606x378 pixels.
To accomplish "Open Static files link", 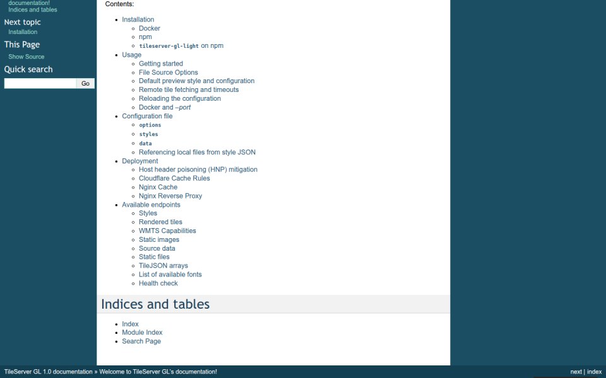I will click(x=154, y=256).
